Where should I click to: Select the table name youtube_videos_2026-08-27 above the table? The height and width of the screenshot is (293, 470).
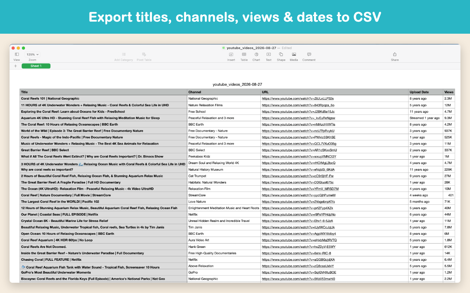tap(237, 84)
